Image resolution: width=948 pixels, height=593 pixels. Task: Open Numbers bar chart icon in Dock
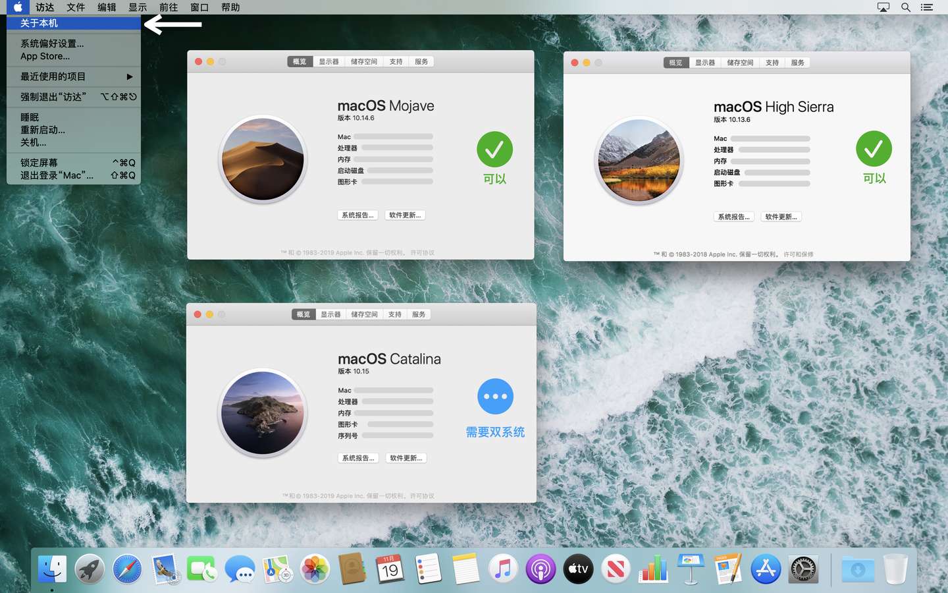click(653, 569)
